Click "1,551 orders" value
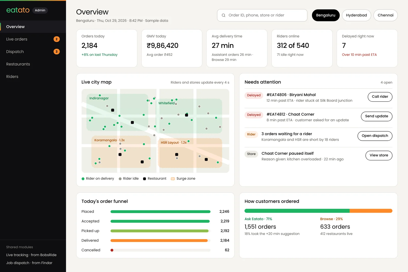This screenshot has height=272, width=408. point(260,227)
